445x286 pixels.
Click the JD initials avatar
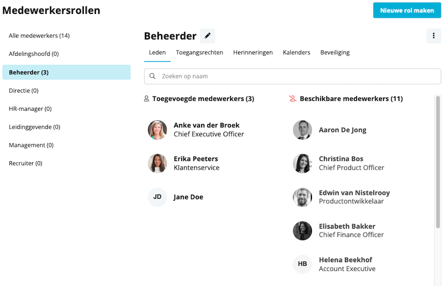(x=157, y=197)
